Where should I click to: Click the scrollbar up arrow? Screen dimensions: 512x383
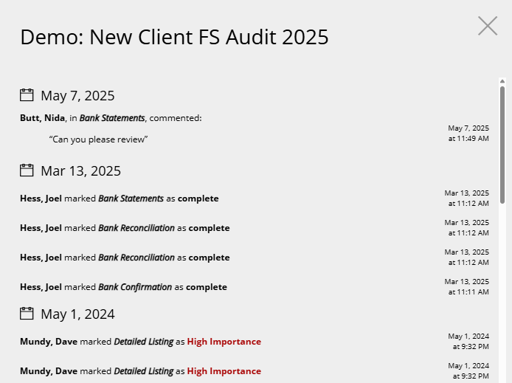point(502,81)
